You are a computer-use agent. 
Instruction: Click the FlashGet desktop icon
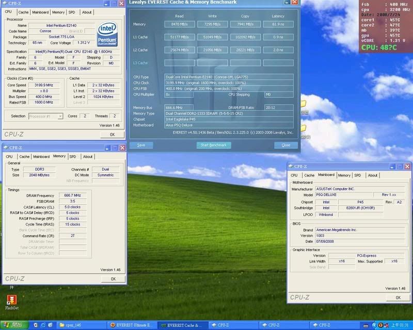pos(11,302)
